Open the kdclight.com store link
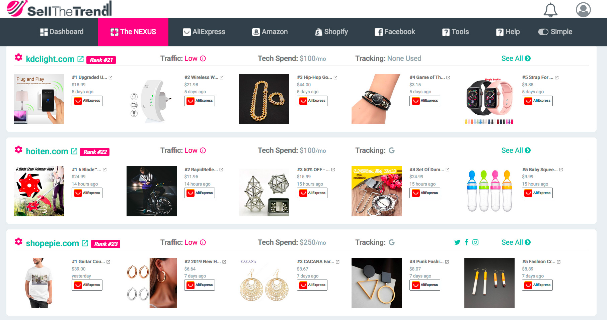This screenshot has height=320, width=607. coord(50,59)
